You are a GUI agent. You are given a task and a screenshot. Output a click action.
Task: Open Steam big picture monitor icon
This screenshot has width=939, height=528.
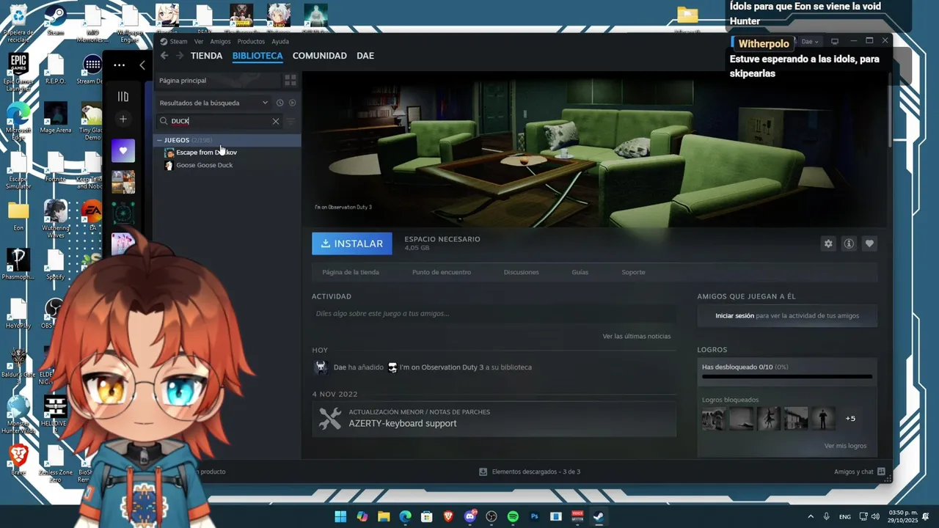pos(834,41)
